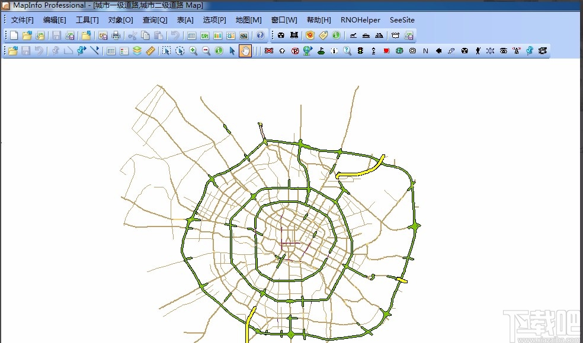Viewport: 583px width, 343px height.
Task: Activate the rectangle marquee select tool
Action: 166,50
